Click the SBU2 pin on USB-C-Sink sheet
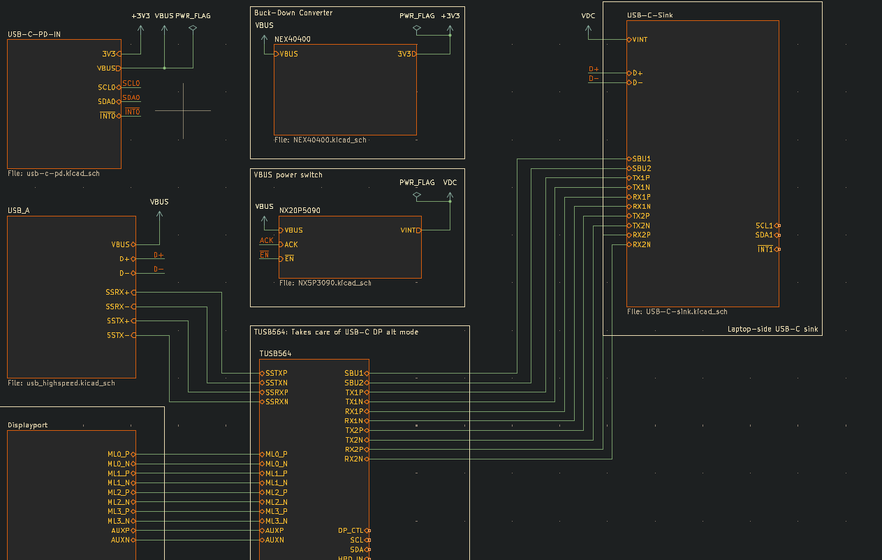The image size is (882, 560). tap(639, 168)
